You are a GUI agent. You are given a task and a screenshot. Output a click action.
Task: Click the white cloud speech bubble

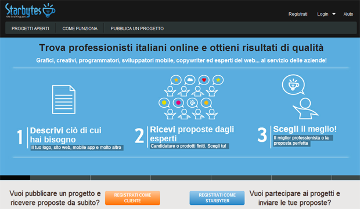tap(190, 80)
